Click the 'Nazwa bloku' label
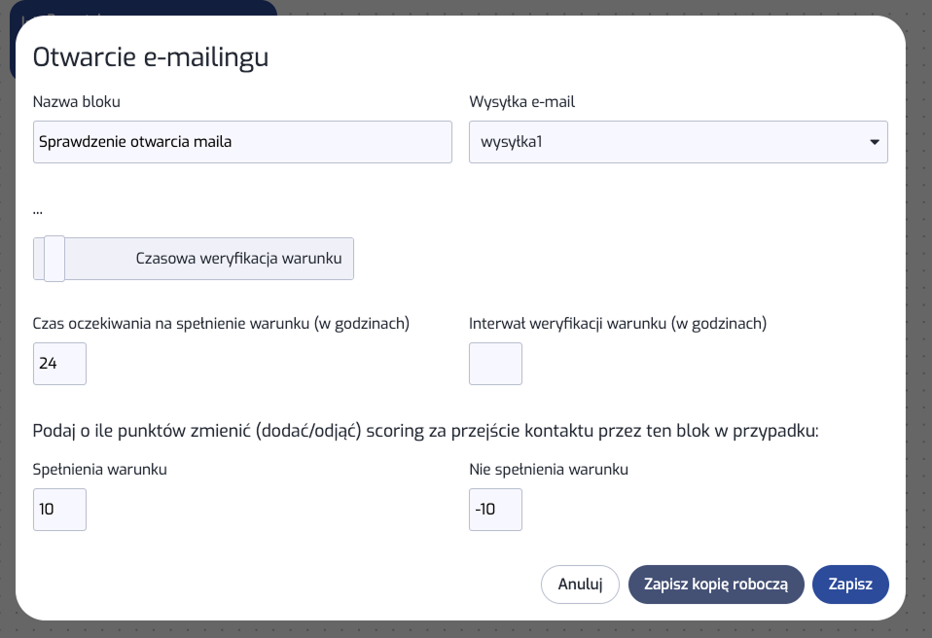 [76, 101]
